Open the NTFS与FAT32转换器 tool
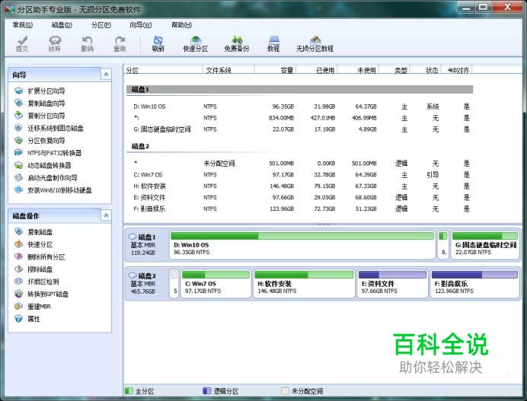 pos(53,153)
